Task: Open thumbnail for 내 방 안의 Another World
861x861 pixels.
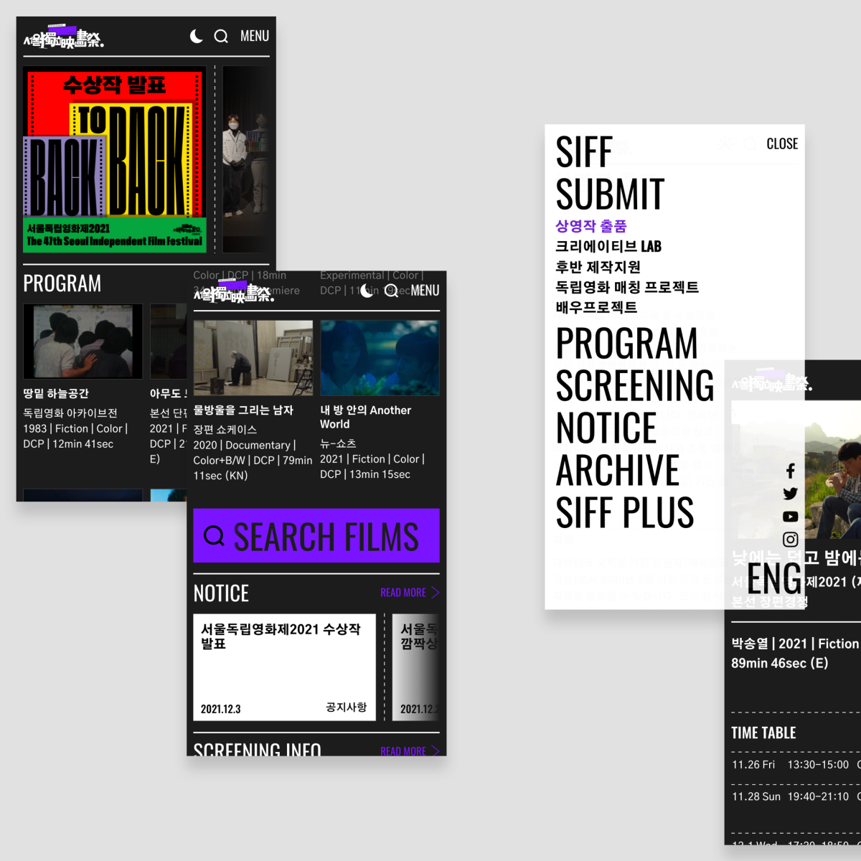Action: tap(380, 357)
